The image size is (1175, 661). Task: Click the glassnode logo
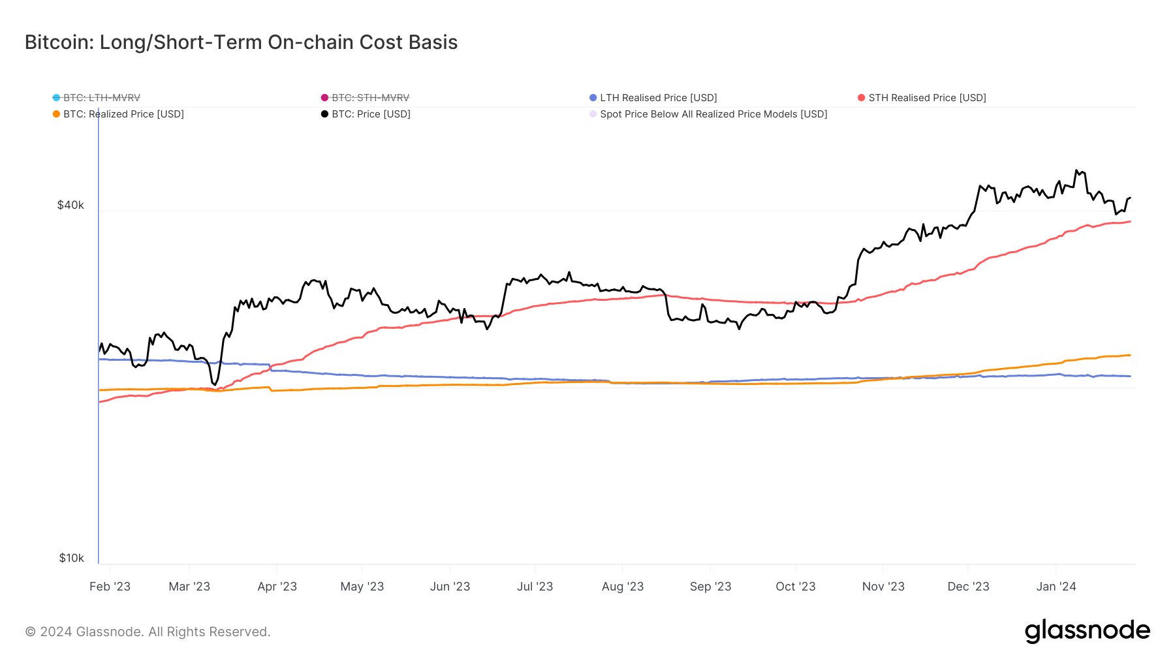point(1087,631)
